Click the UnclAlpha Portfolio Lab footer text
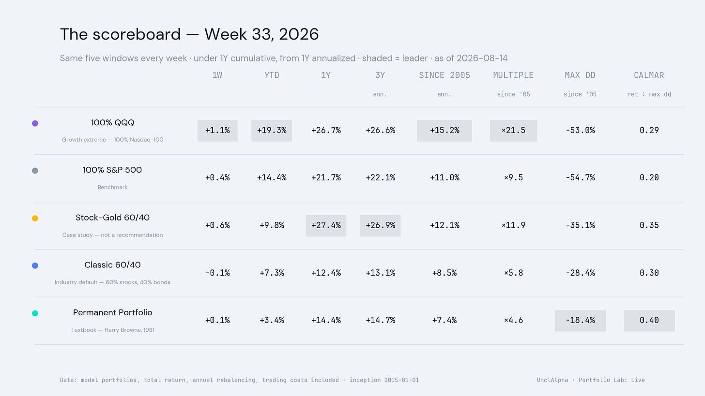Viewport: 705px width, 396px height. pyautogui.click(x=591, y=380)
